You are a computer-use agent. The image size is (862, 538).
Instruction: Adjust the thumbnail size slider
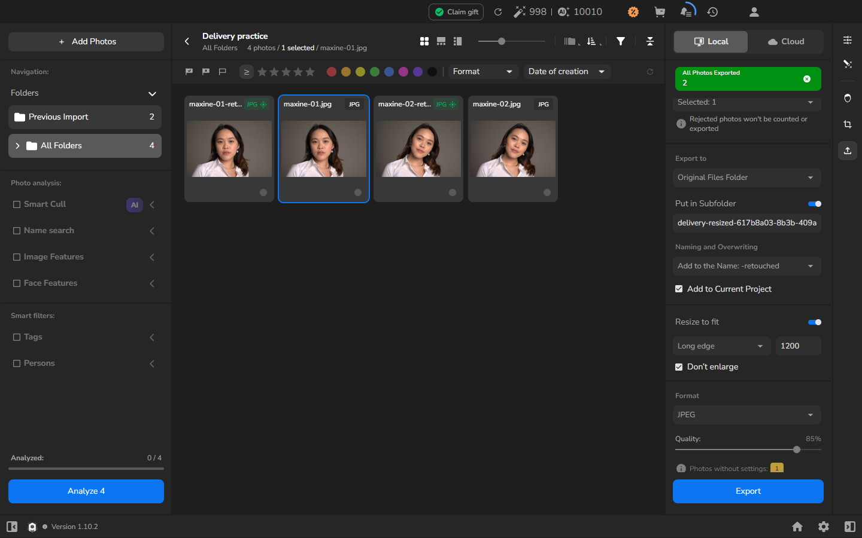502,41
